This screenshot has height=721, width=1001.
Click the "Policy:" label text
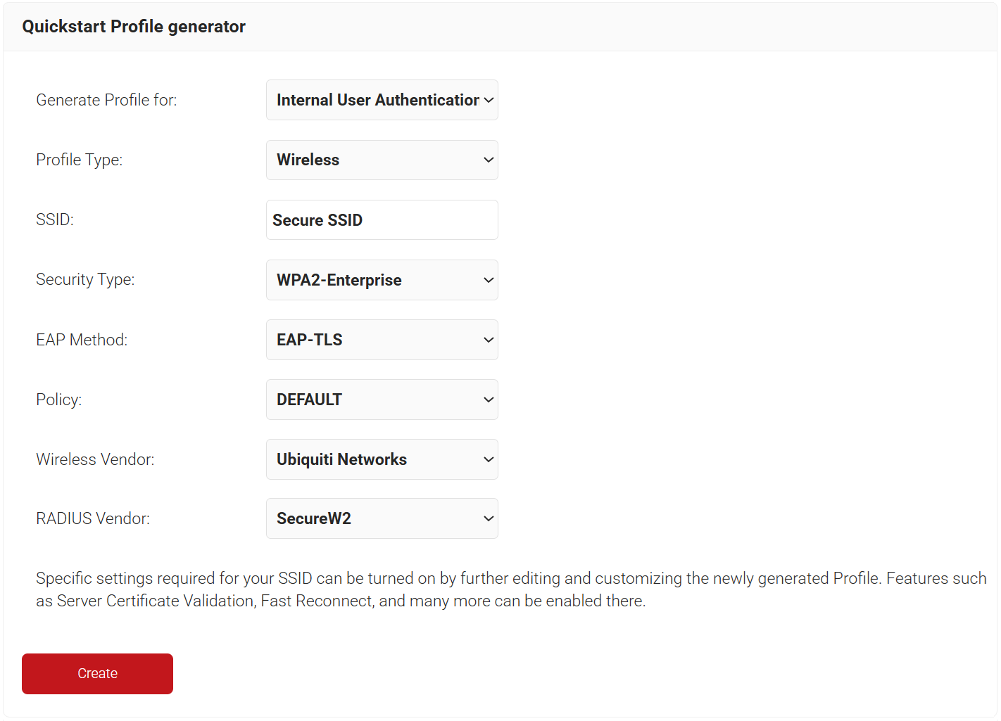click(58, 400)
